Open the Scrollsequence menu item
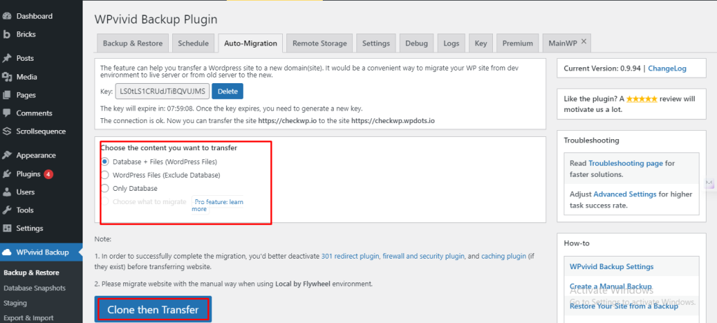Viewport: 717px width, 323px height. coord(41,131)
